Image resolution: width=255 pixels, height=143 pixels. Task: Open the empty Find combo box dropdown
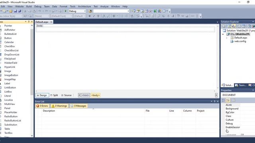point(128,11)
